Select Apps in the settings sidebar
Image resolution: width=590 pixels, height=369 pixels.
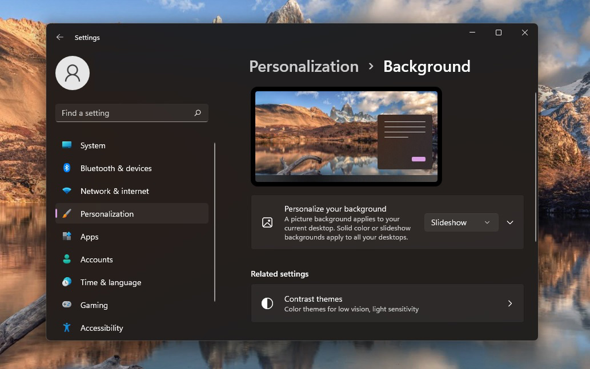click(89, 237)
